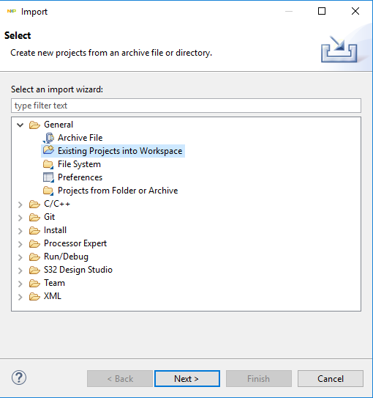
Task: Focus the type filter text field
Action: pyautogui.click(x=186, y=106)
